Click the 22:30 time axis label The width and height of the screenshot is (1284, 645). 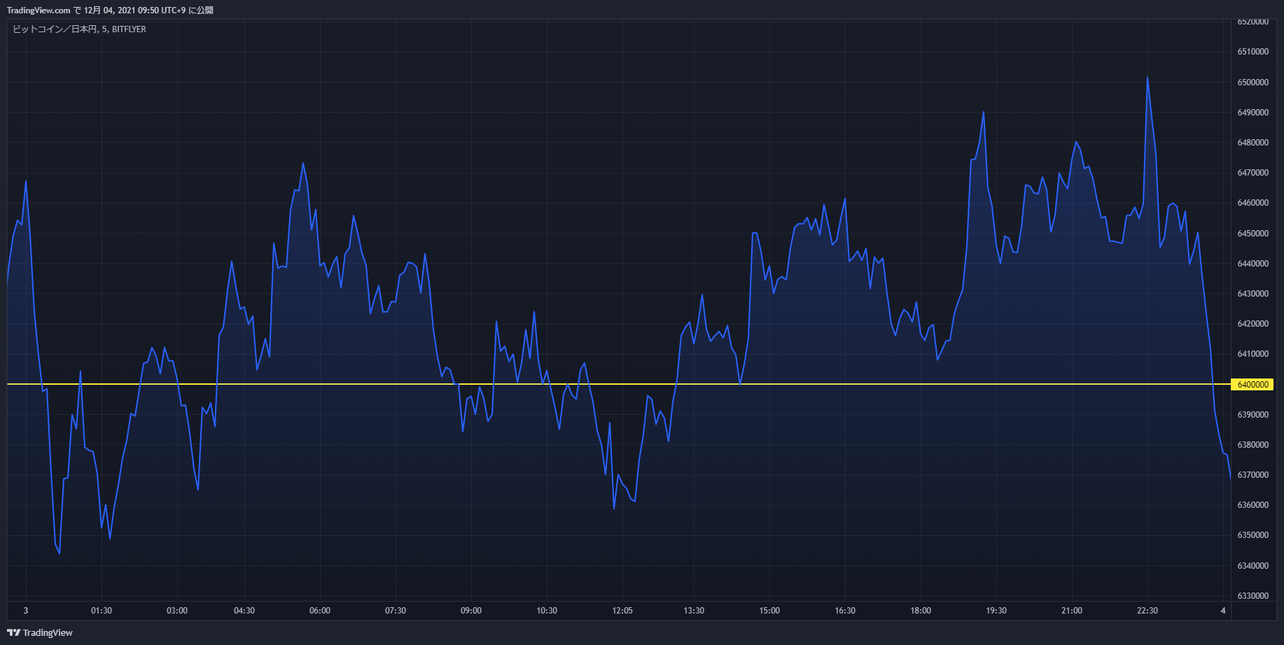tap(1147, 611)
